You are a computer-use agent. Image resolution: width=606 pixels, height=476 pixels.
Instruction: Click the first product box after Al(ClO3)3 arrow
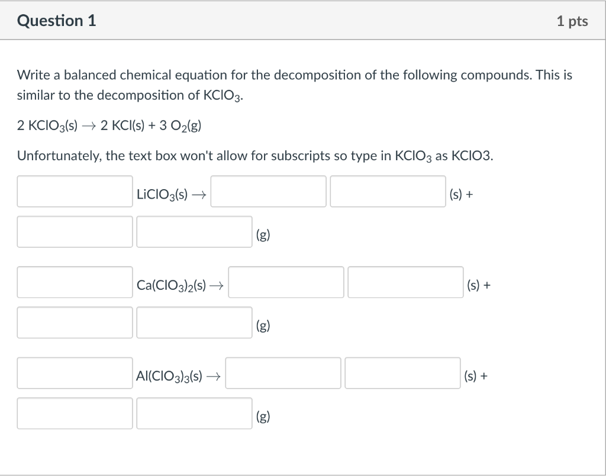283,373
